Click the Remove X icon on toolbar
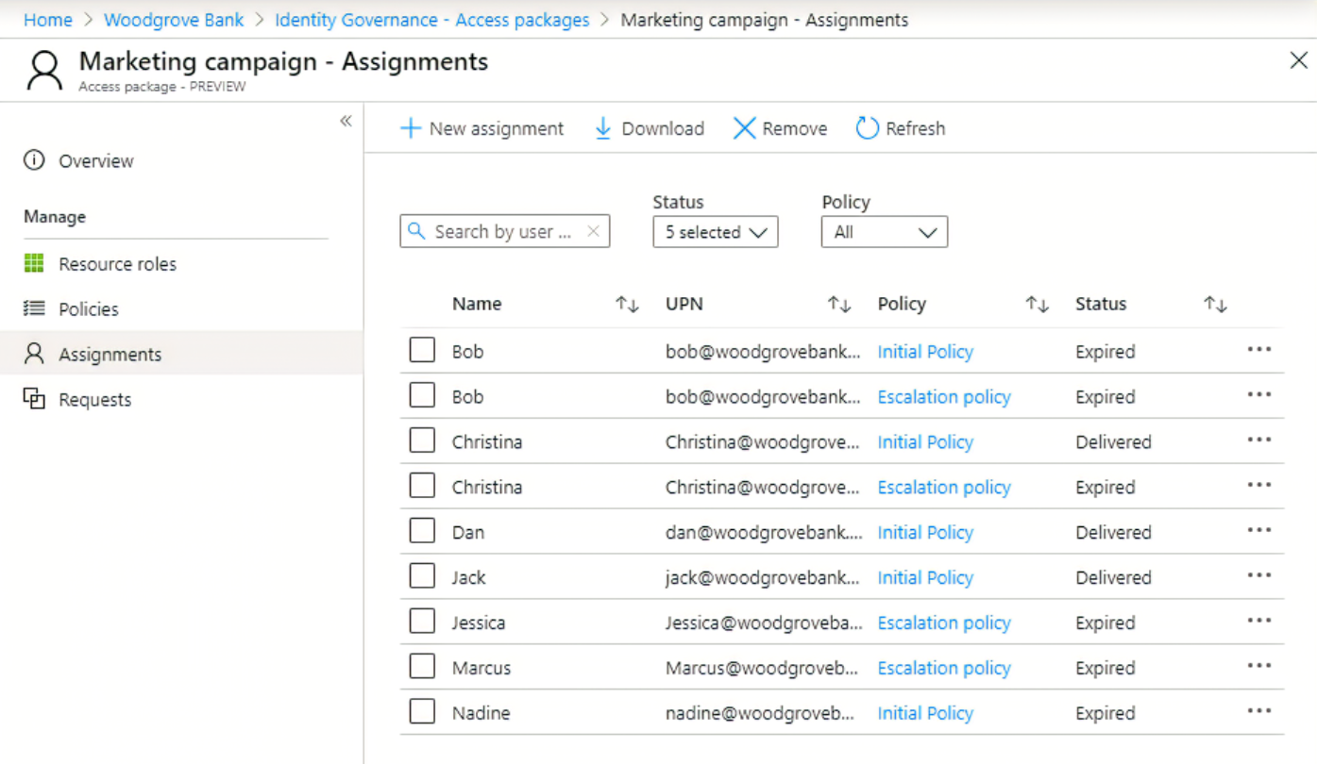The width and height of the screenshot is (1317, 764). pos(744,127)
